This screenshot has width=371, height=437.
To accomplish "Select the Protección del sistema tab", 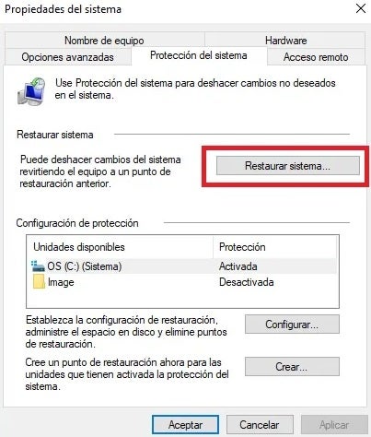I will click(199, 55).
